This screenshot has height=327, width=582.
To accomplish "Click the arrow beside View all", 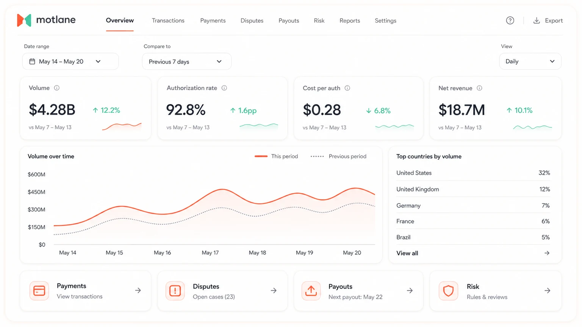I will (x=547, y=253).
